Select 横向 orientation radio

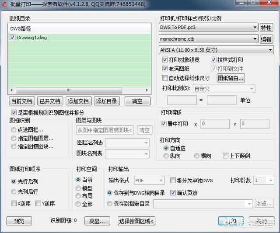pos(196,156)
